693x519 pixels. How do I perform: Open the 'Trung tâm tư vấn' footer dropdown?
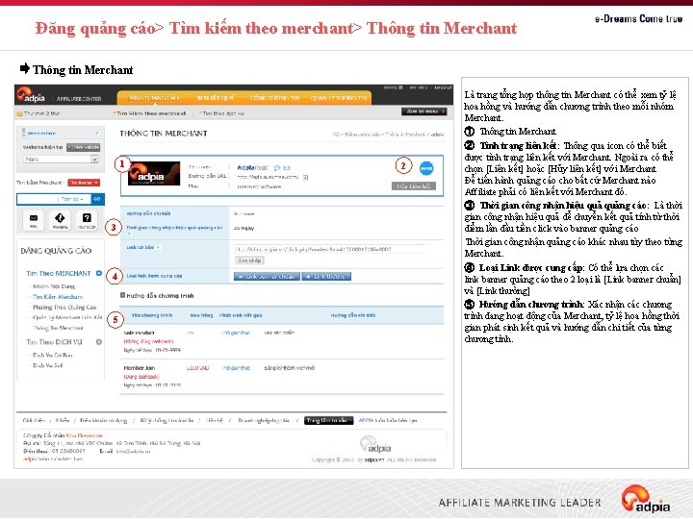(x=328, y=420)
